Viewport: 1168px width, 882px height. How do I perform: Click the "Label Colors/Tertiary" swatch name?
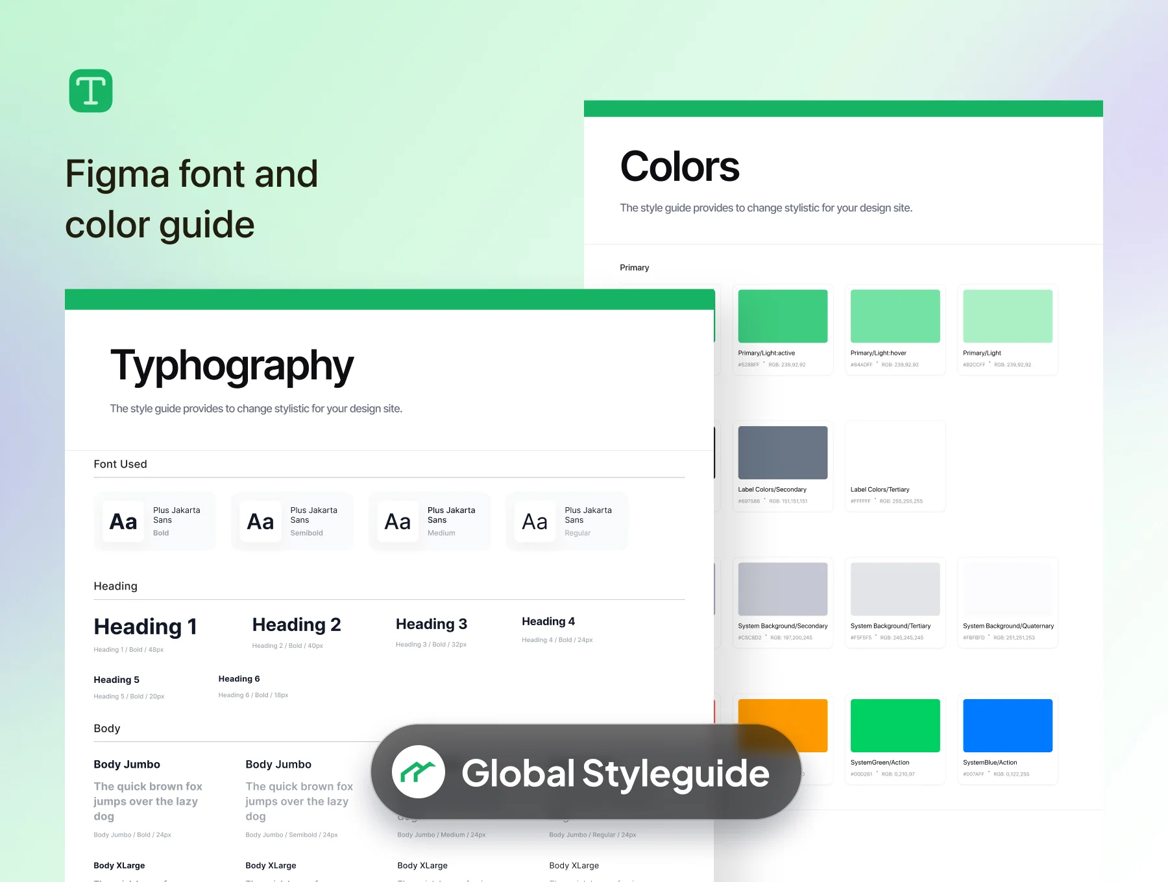(x=880, y=490)
